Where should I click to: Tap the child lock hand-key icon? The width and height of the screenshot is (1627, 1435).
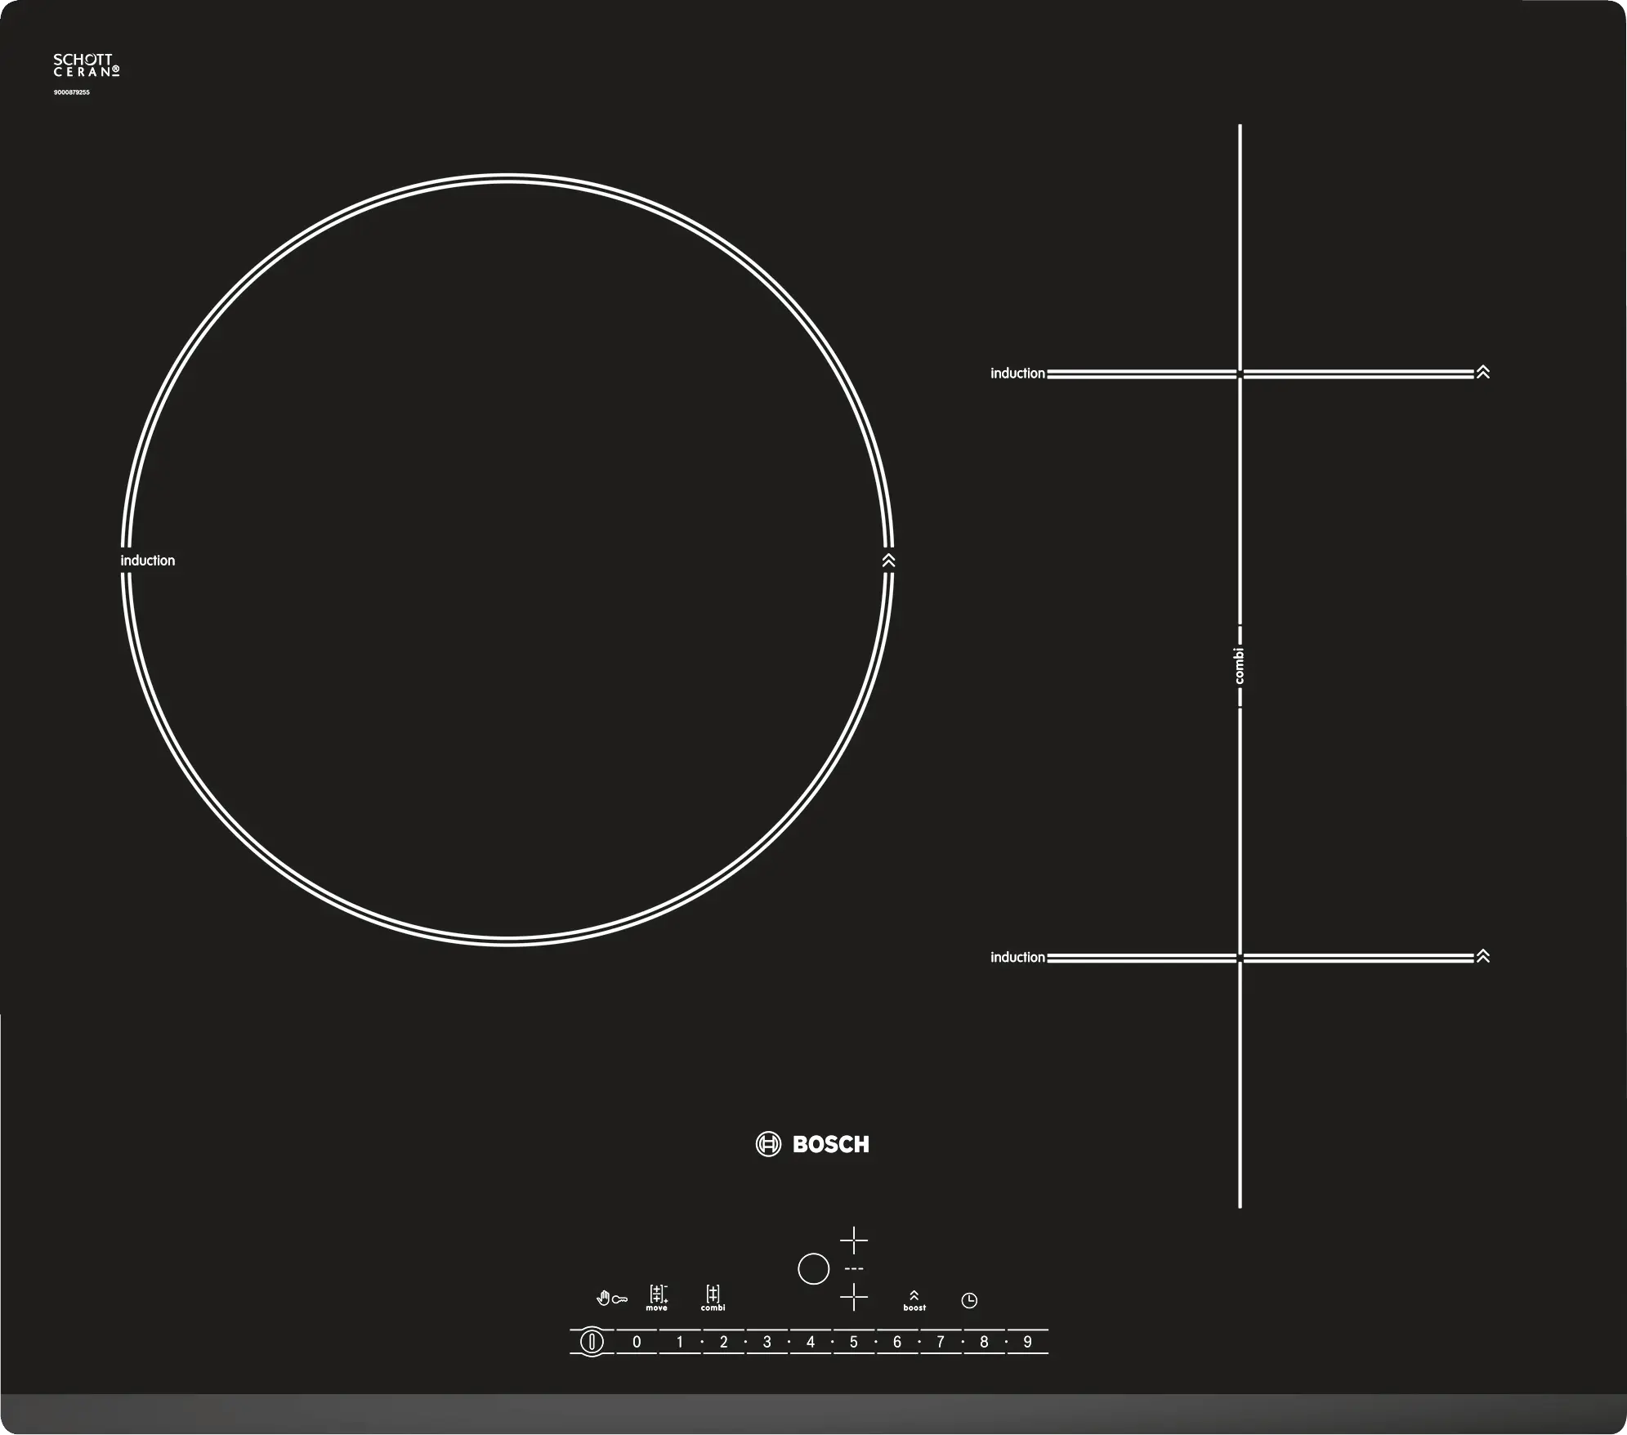(x=611, y=1299)
